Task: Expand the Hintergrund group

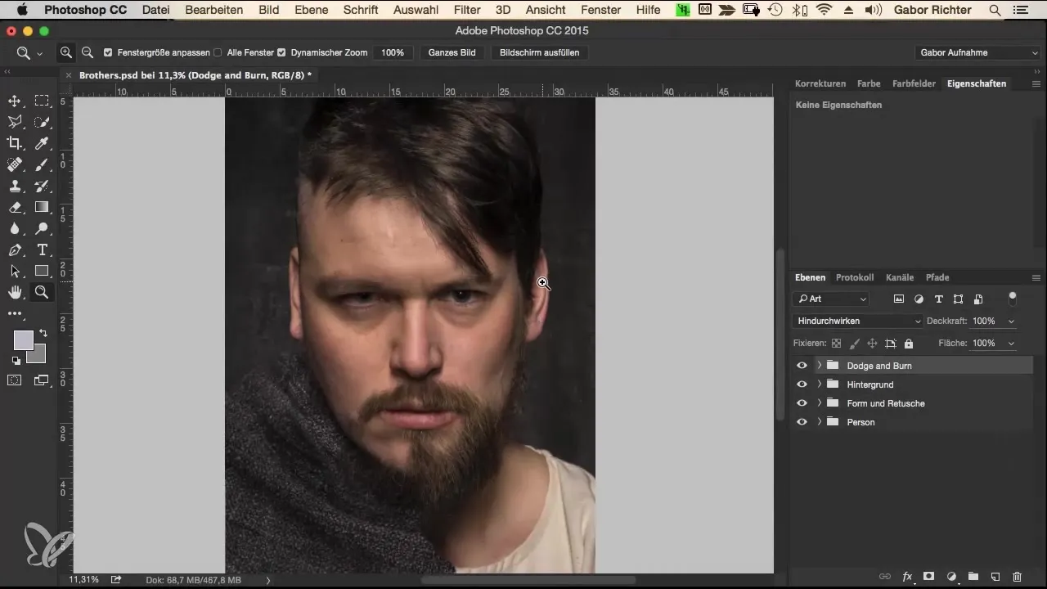Action: (819, 384)
